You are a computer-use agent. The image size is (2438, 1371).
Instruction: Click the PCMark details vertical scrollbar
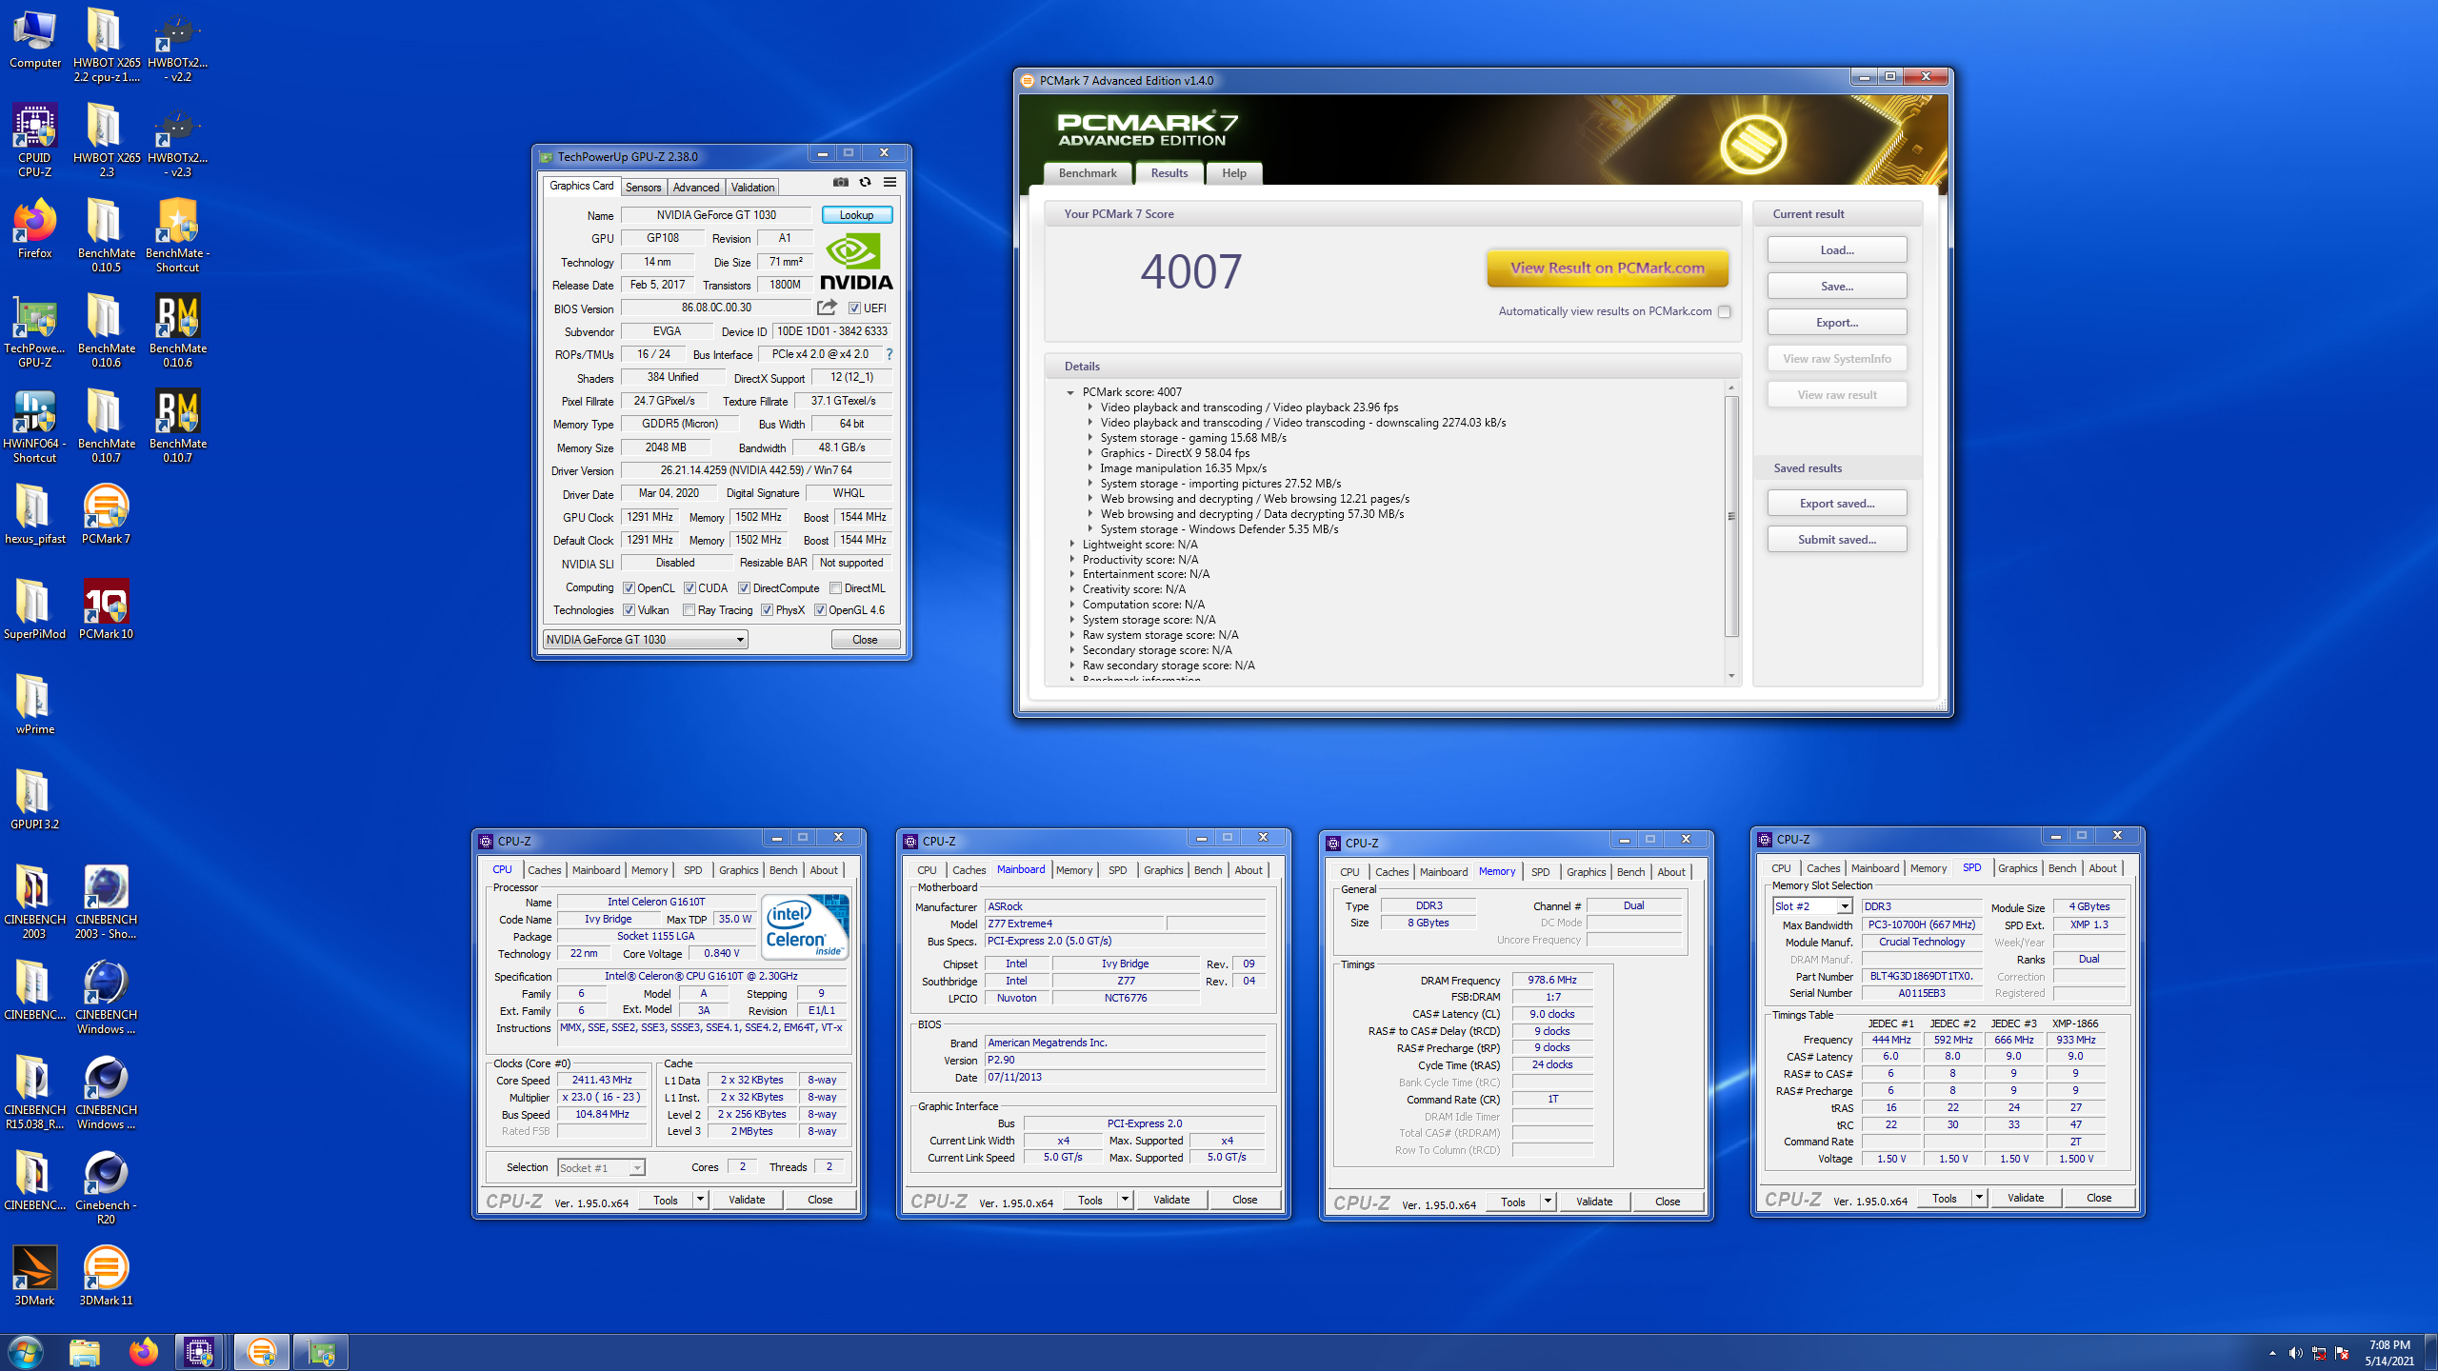click(1731, 516)
